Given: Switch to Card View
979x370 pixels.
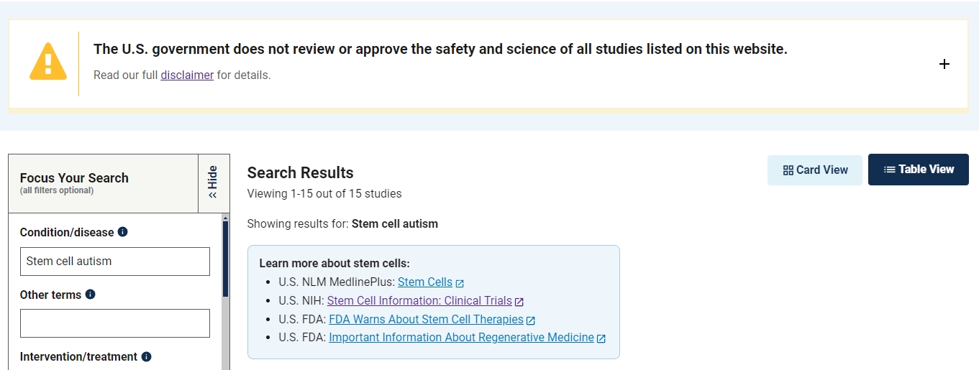Looking at the screenshot, I should (x=815, y=170).
